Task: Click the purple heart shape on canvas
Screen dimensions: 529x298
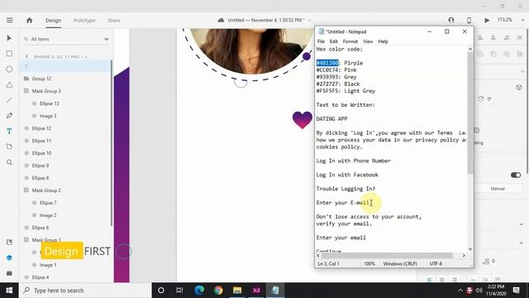Action: tap(303, 119)
